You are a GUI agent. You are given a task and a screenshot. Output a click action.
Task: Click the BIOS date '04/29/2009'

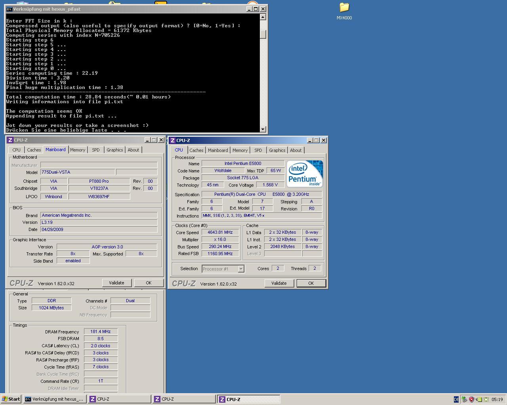pos(99,229)
